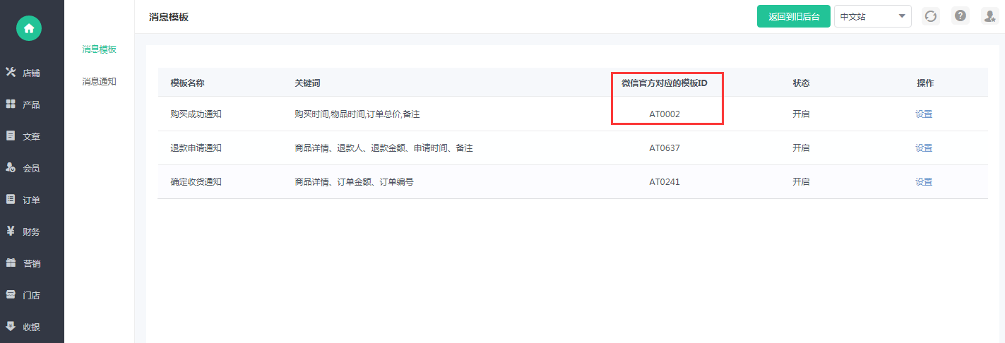Click the green home icon
This screenshot has width=1005, height=343.
29,28
